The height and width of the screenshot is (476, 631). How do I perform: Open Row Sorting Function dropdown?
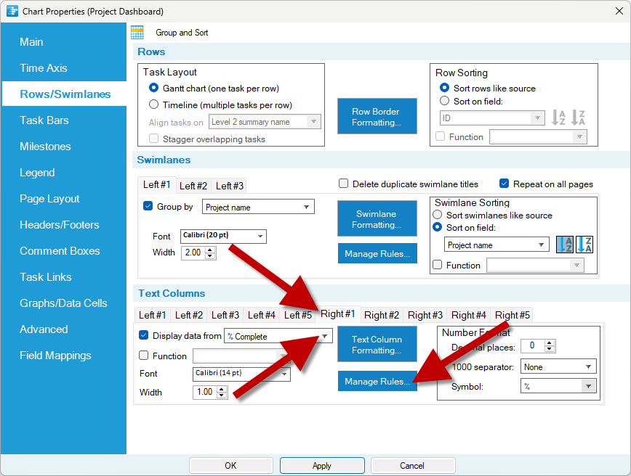(539, 137)
